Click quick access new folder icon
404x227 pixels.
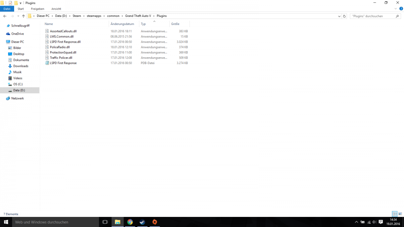(x=16, y=3)
